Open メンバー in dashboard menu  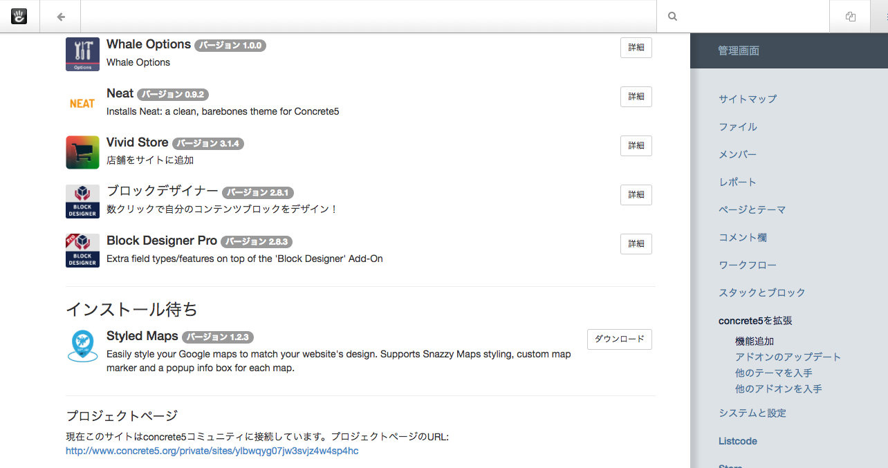point(738,154)
